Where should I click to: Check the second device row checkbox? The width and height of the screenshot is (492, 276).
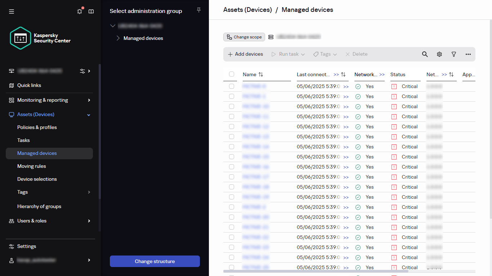232,96
